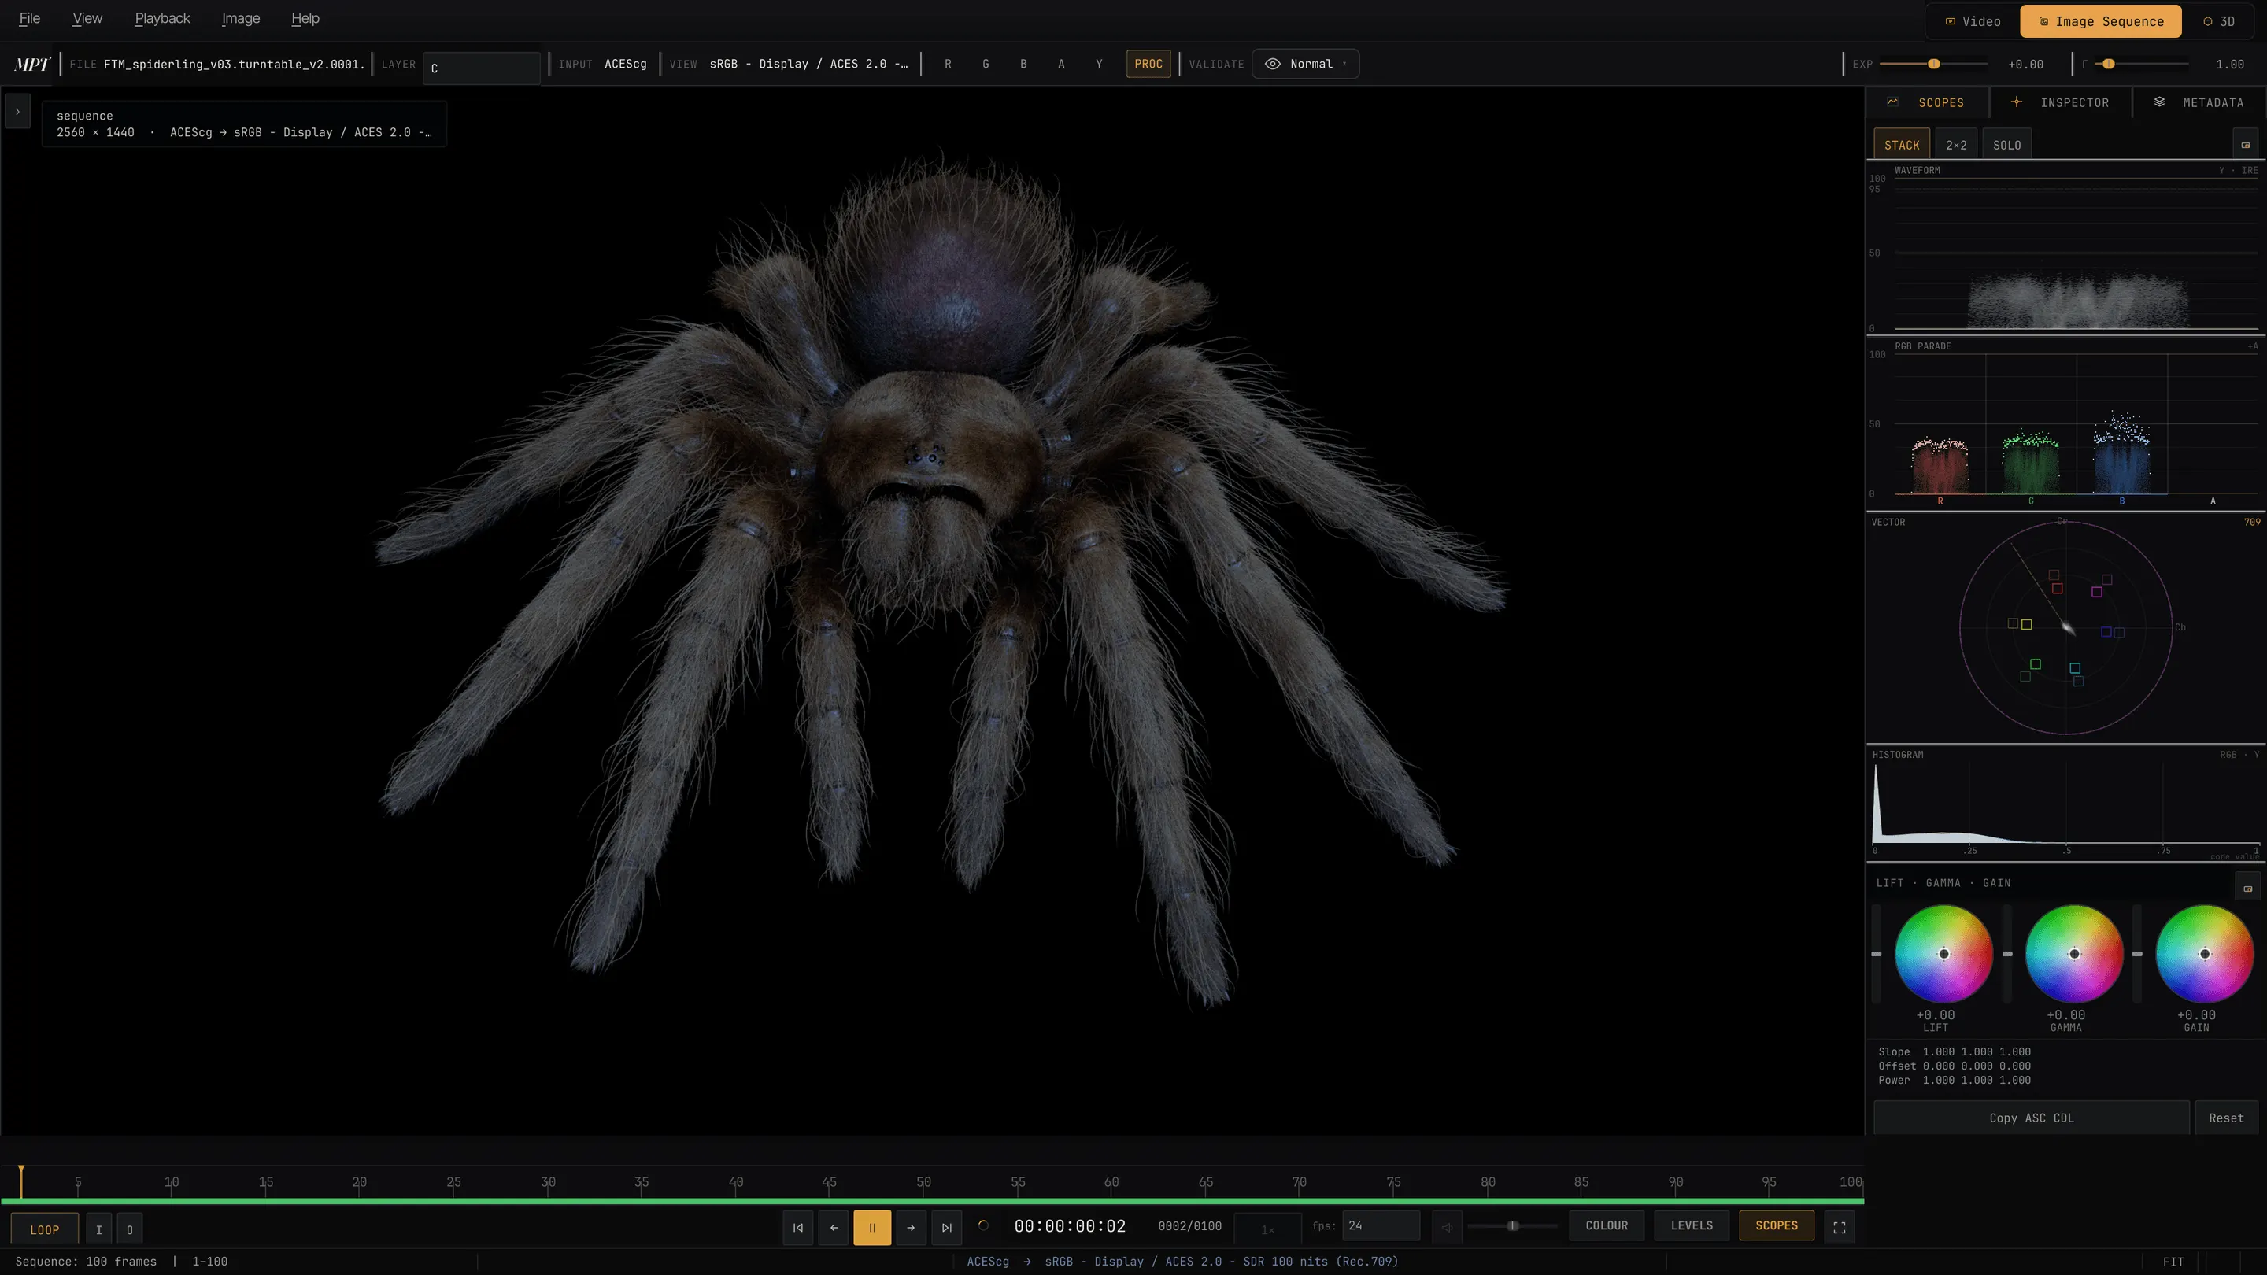Screen dimensions: 2267x1275
Task: Toggle the alpha channel A view
Action: coord(1061,65)
